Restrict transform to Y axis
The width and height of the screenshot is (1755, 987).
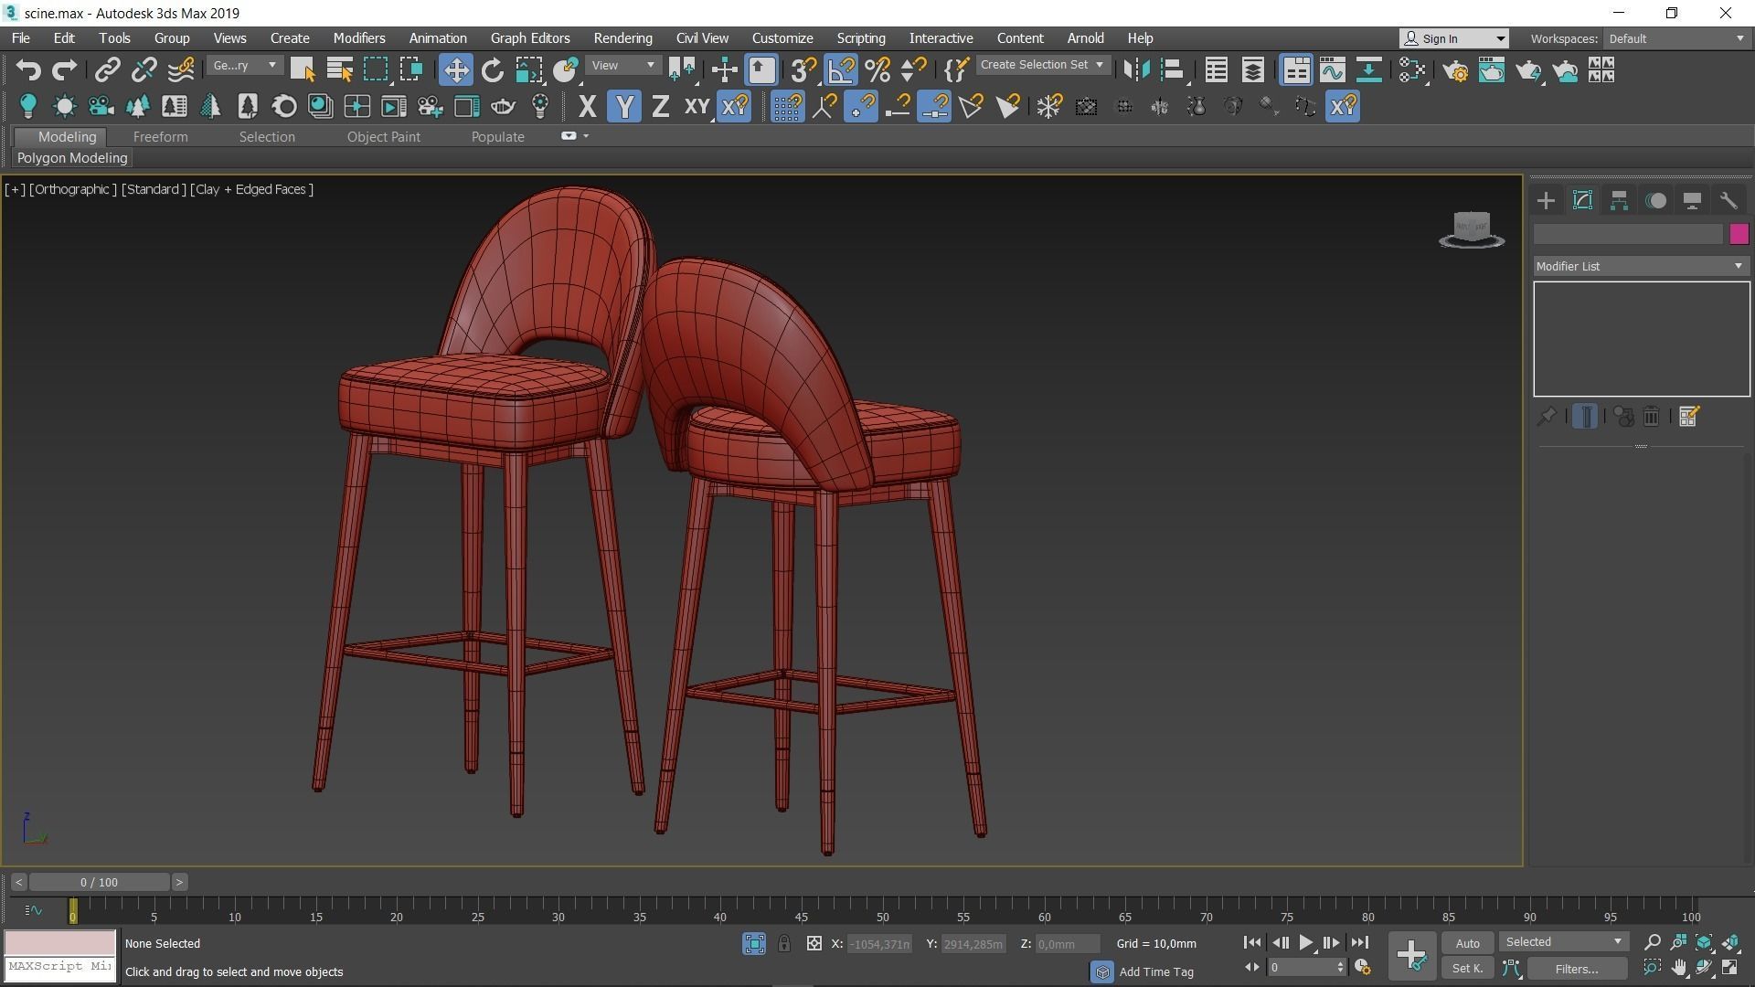tap(624, 107)
